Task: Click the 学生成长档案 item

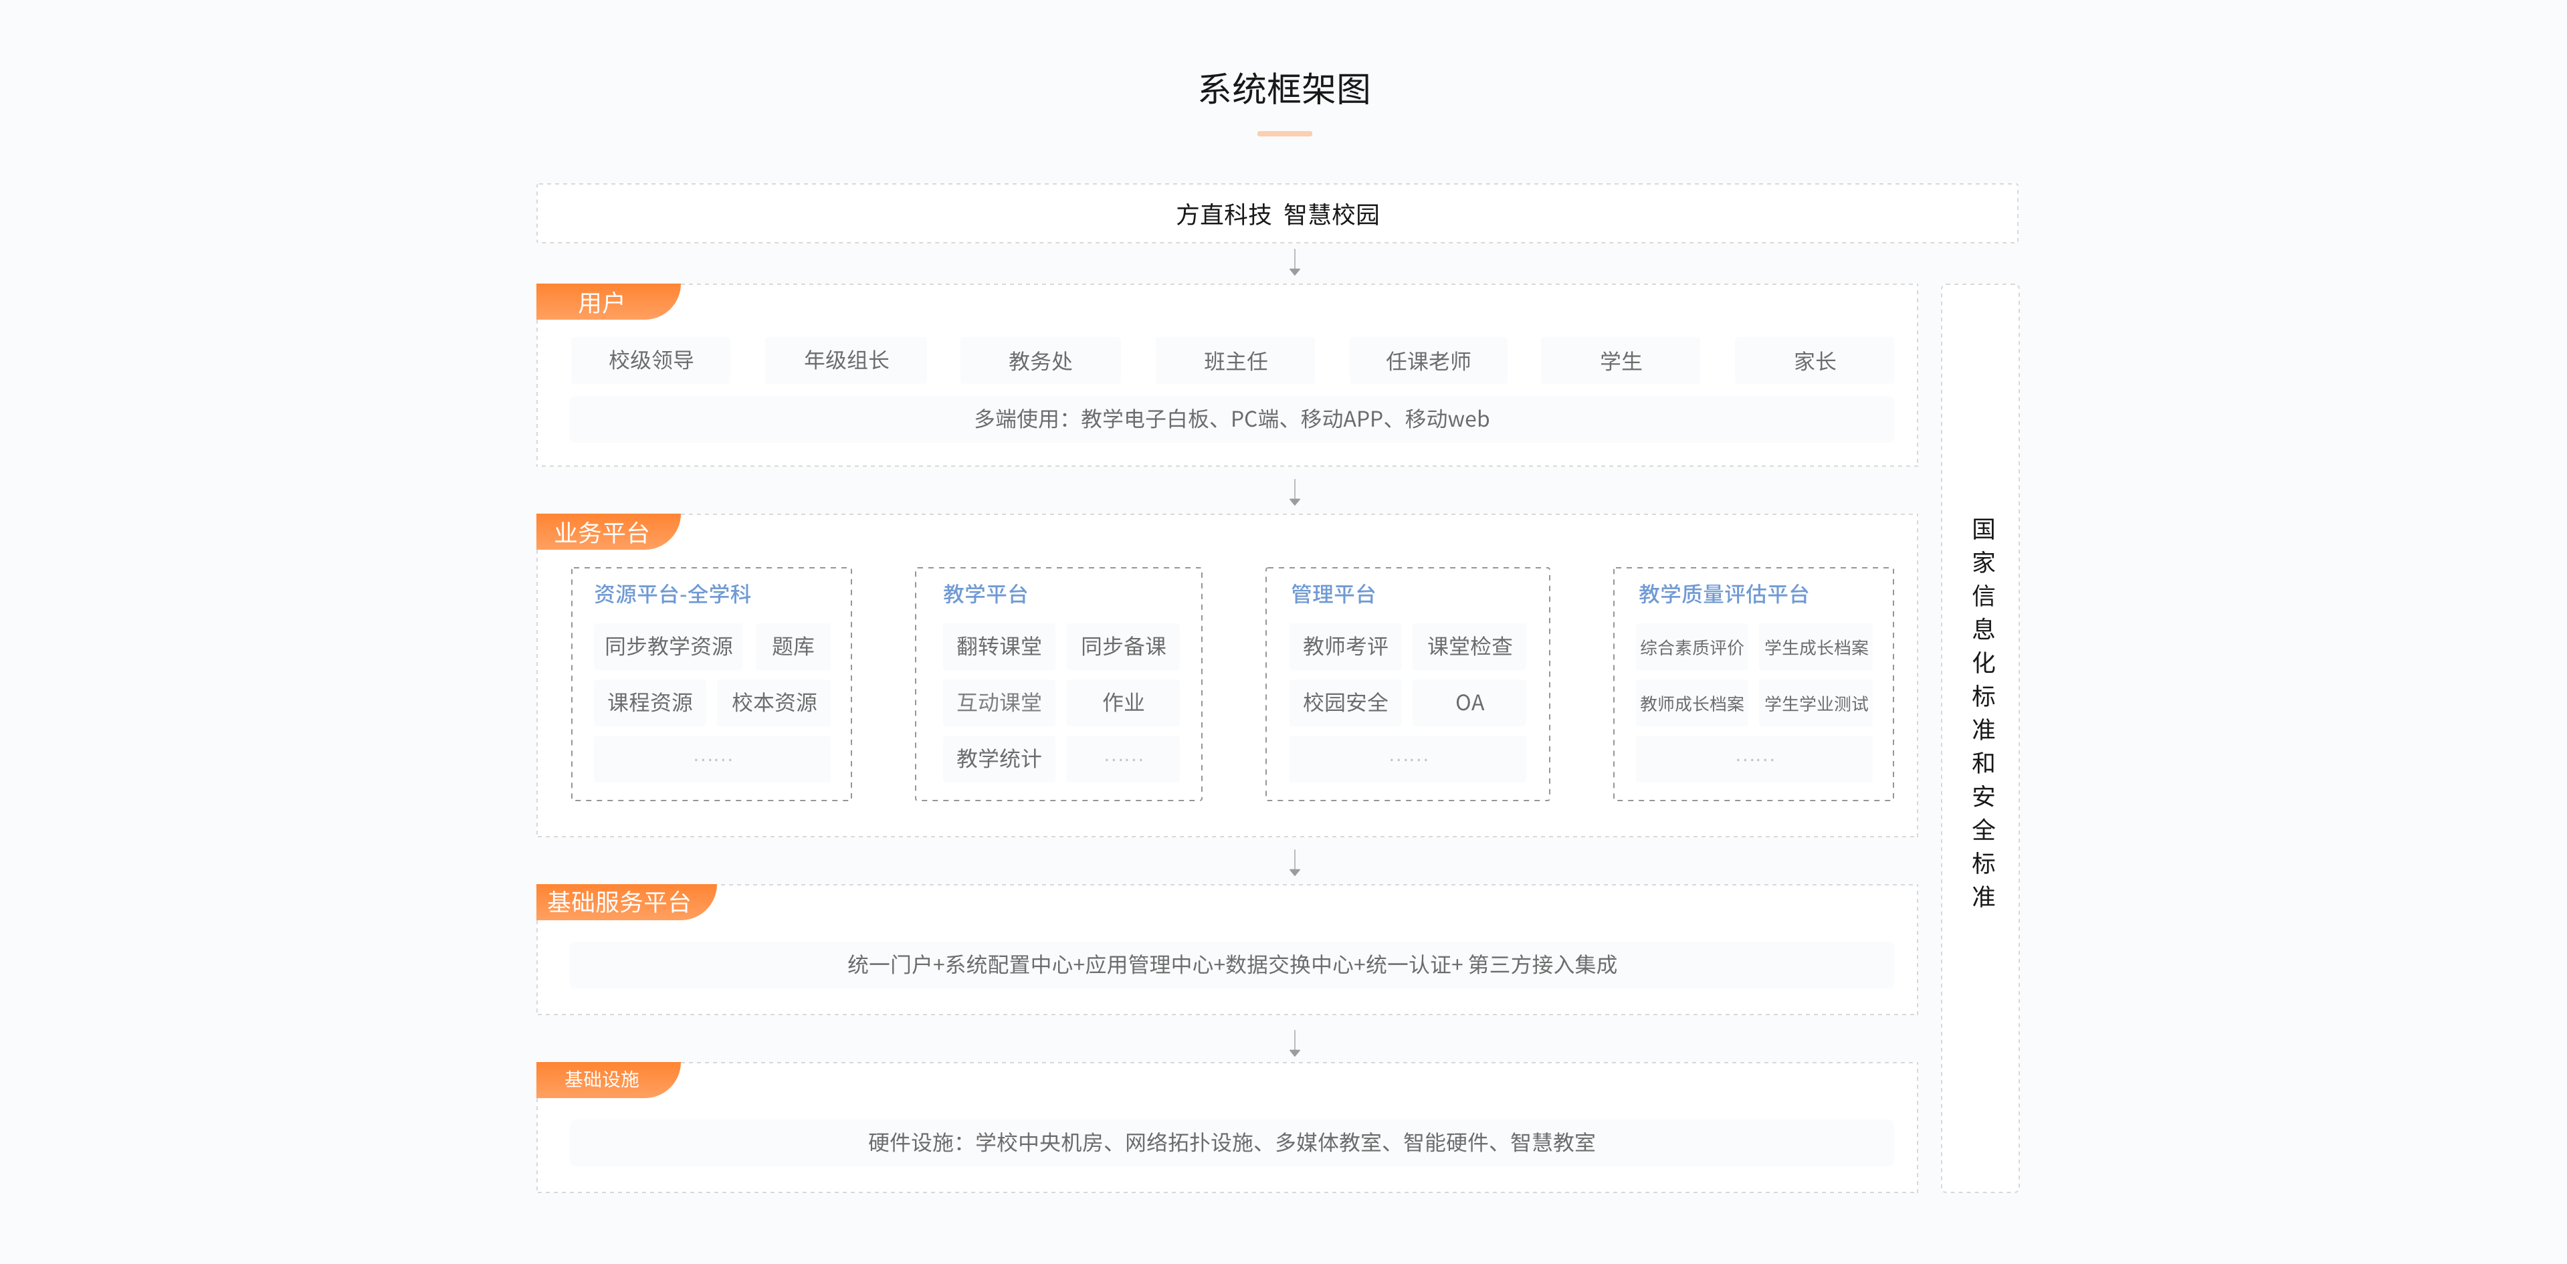Action: tap(1815, 647)
